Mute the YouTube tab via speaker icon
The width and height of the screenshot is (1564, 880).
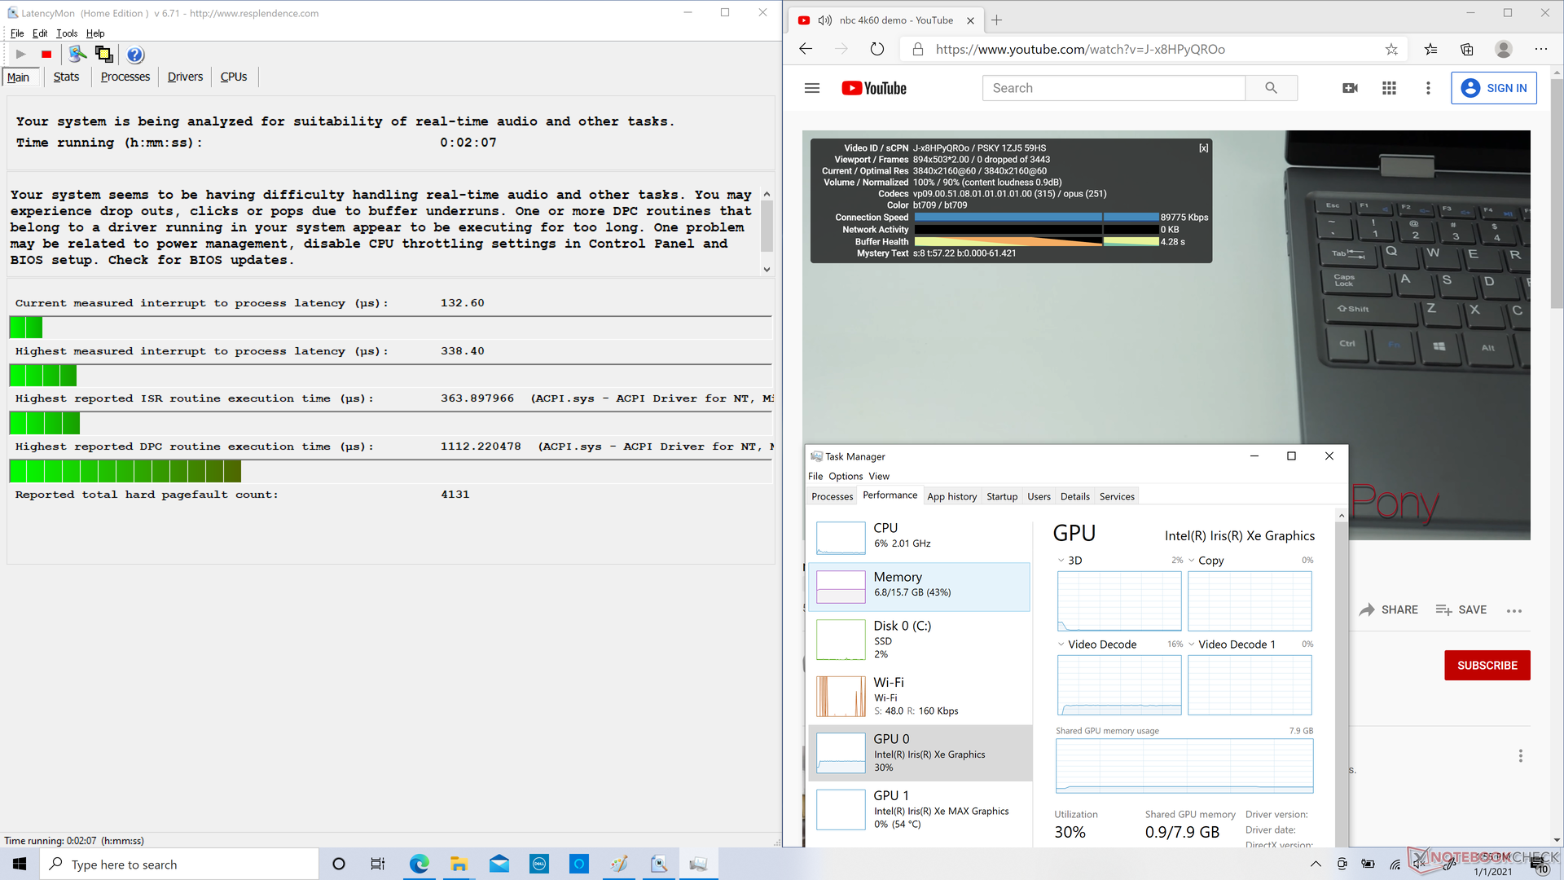click(825, 20)
